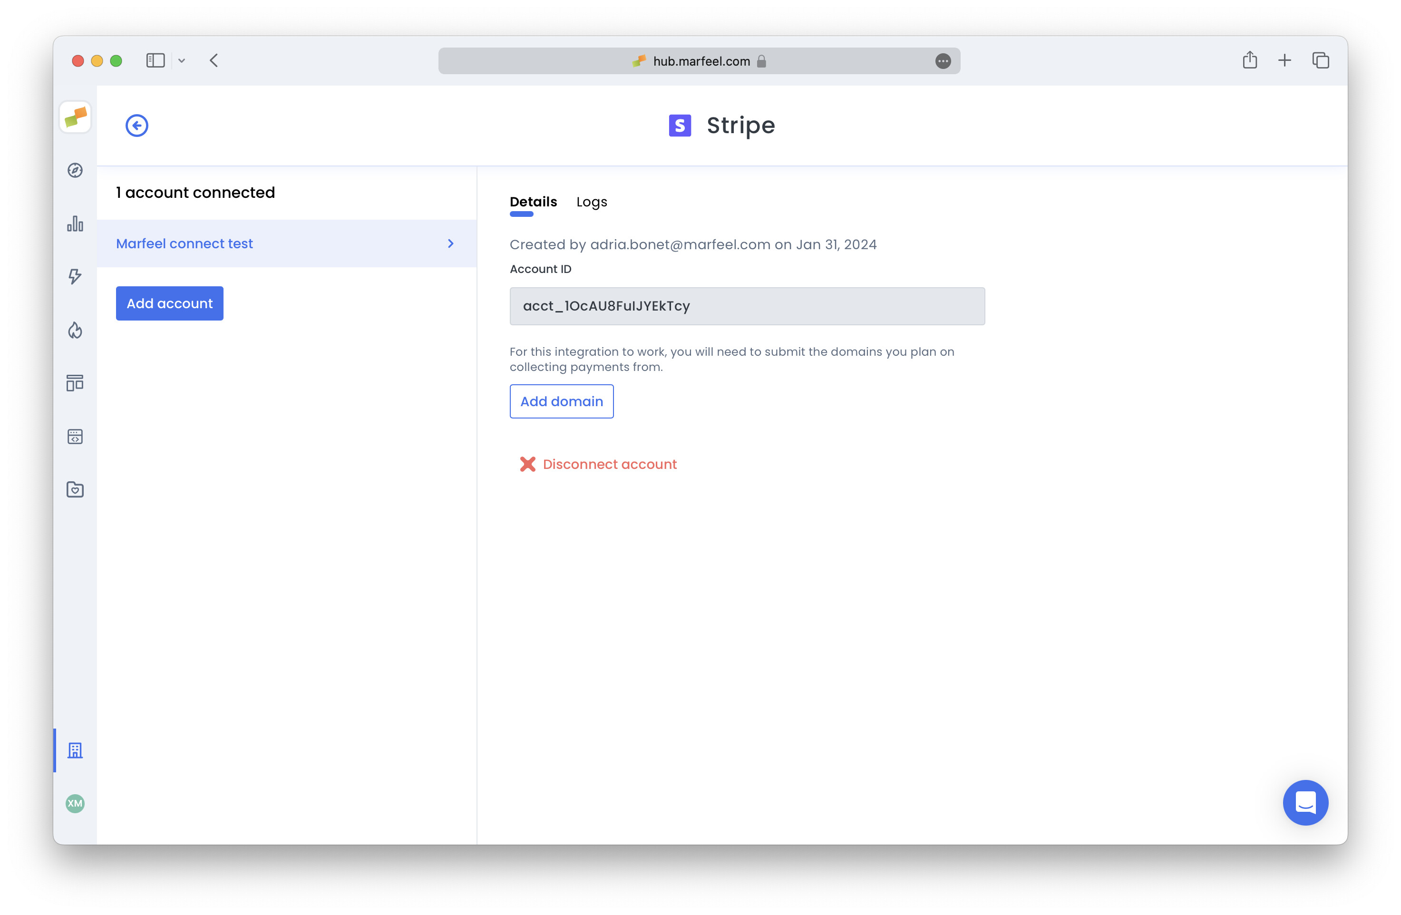1401x915 pixels.
Task: Click the lightning bolt sidebar icon
Action: click(x=75, y=277)
